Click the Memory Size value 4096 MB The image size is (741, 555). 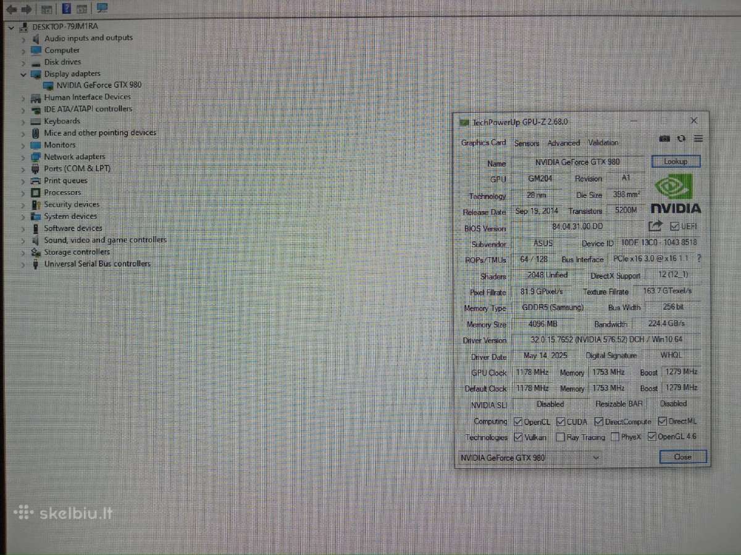[x=543, y=324]
